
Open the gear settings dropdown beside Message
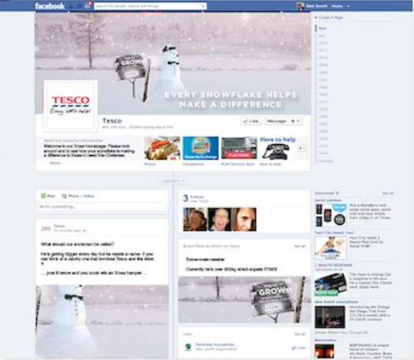point(296,121)
